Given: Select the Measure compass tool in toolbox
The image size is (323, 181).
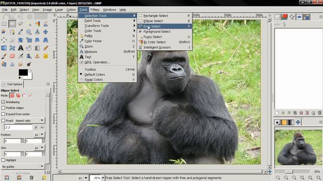Looking at the screenshot, I should pos(37,32).
